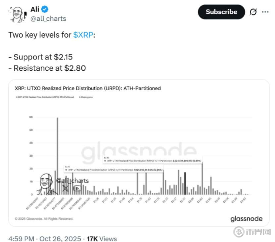The height and width of the screenshot is (242, 275).
Task: Click the tallest 6B bar in chart
Action: point(57,156)
